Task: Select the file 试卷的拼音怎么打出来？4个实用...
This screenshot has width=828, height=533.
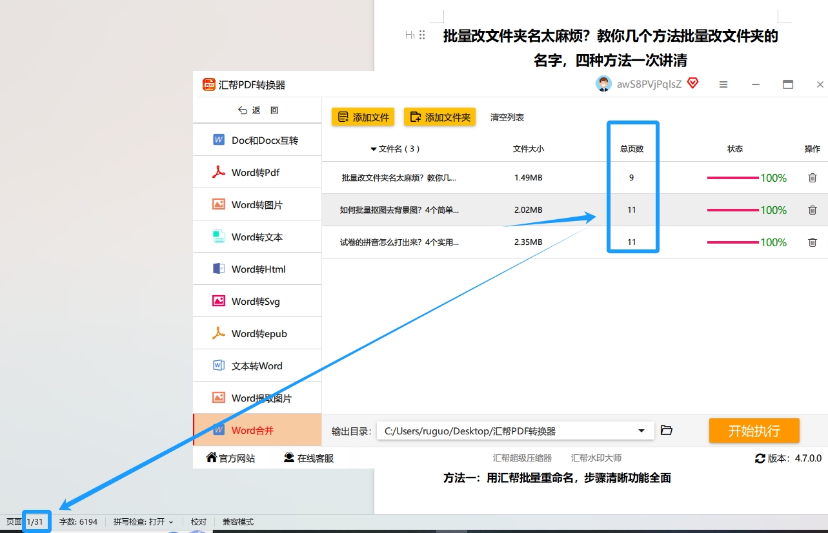Action: (399, 242)
